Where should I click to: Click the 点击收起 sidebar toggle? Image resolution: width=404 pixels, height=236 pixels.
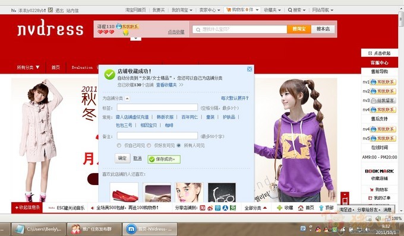click(379, 53)
